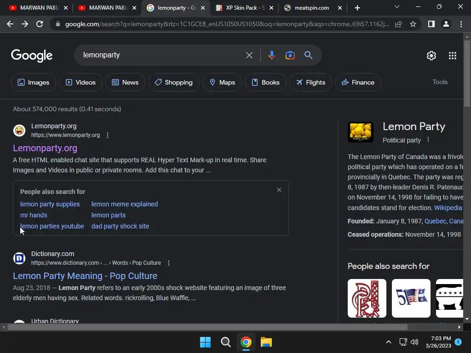Viewport: 471px width, 353px height.
Task: Reload the page with the refresh icon
Action: pyautogui.click(x=40, y=24)
